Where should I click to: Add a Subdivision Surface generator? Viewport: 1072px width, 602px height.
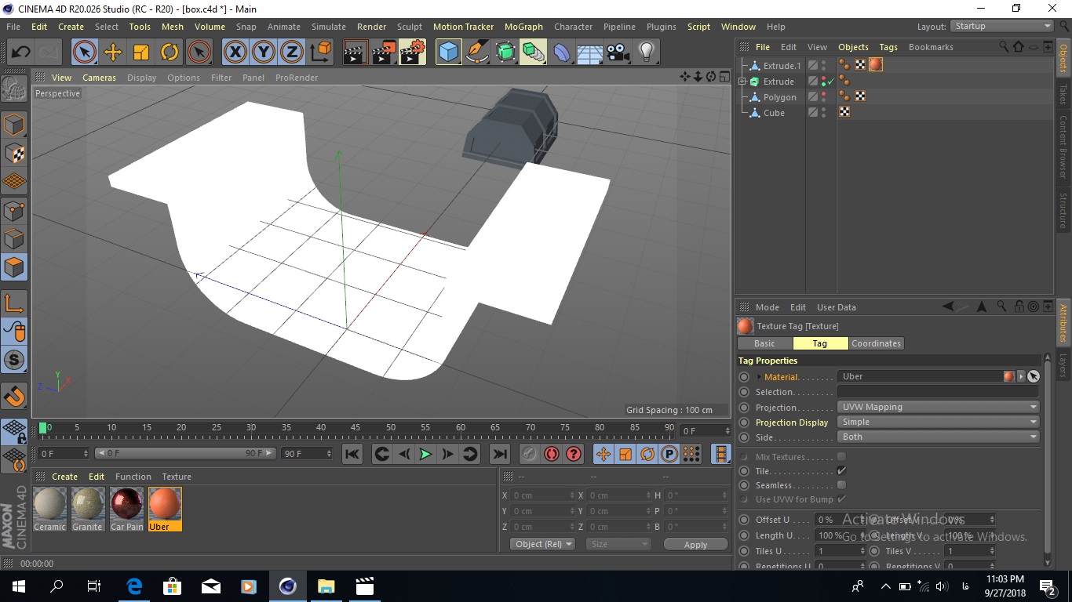(505, 53)
